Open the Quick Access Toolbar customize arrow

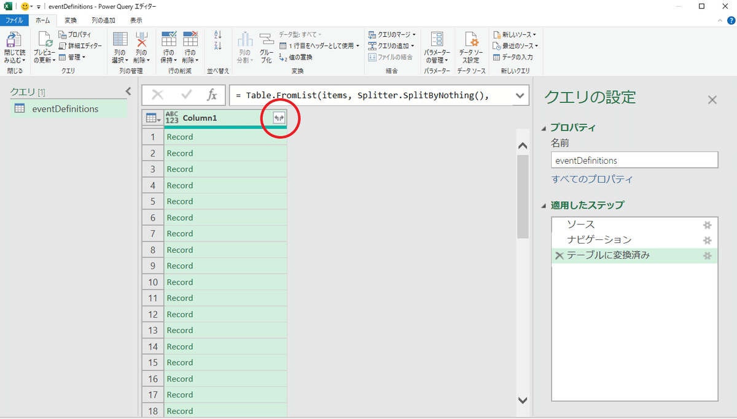(39, 7)
